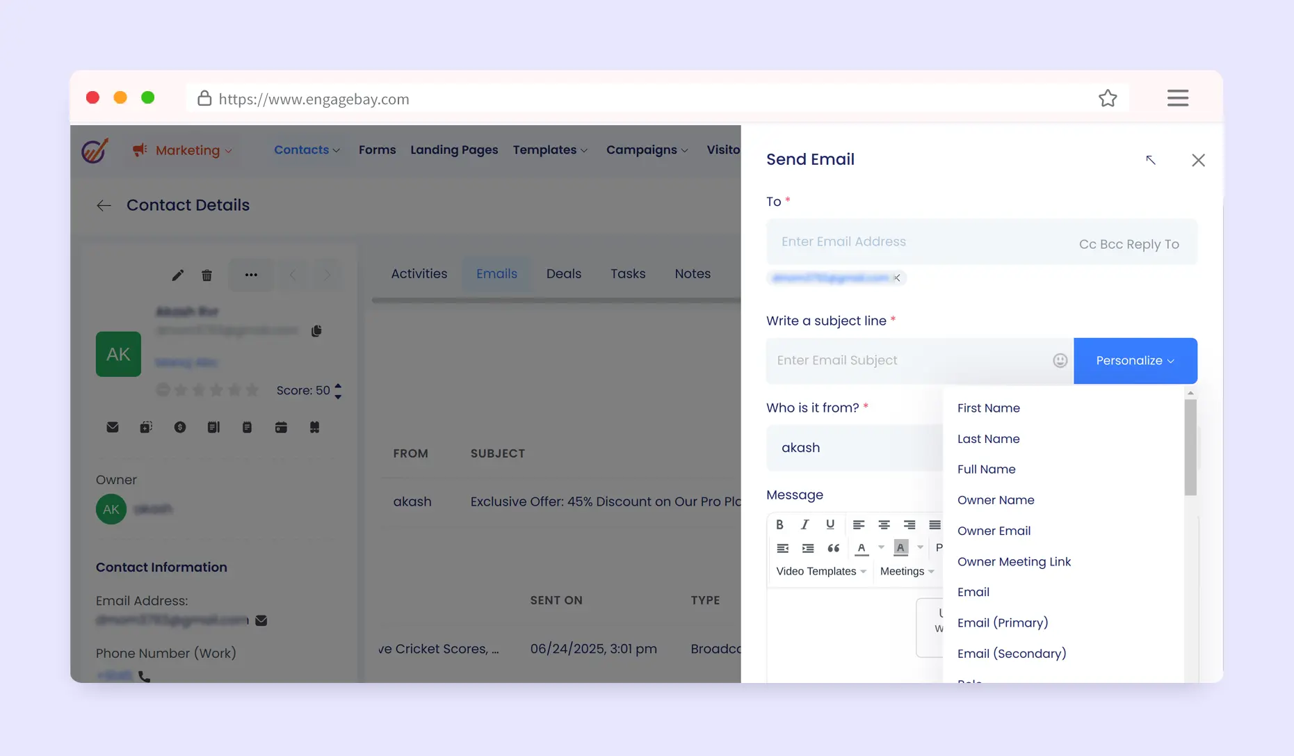Apply underline formatting in message editor
1294x756 pixels.
coord(830,524)
